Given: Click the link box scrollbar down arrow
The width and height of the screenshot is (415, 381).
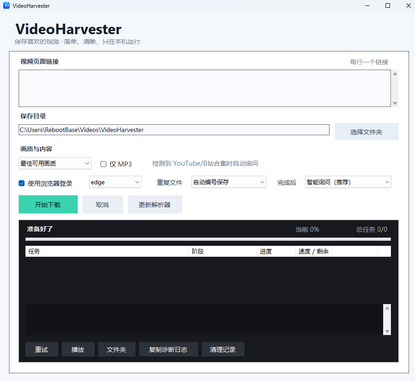Looking at the screenshot, I should coord(395,103).
